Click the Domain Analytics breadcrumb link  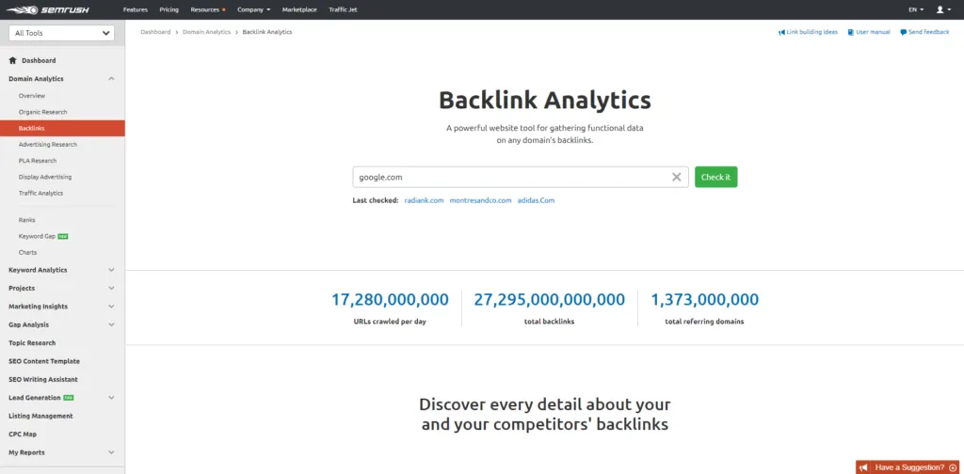point(206,32)
